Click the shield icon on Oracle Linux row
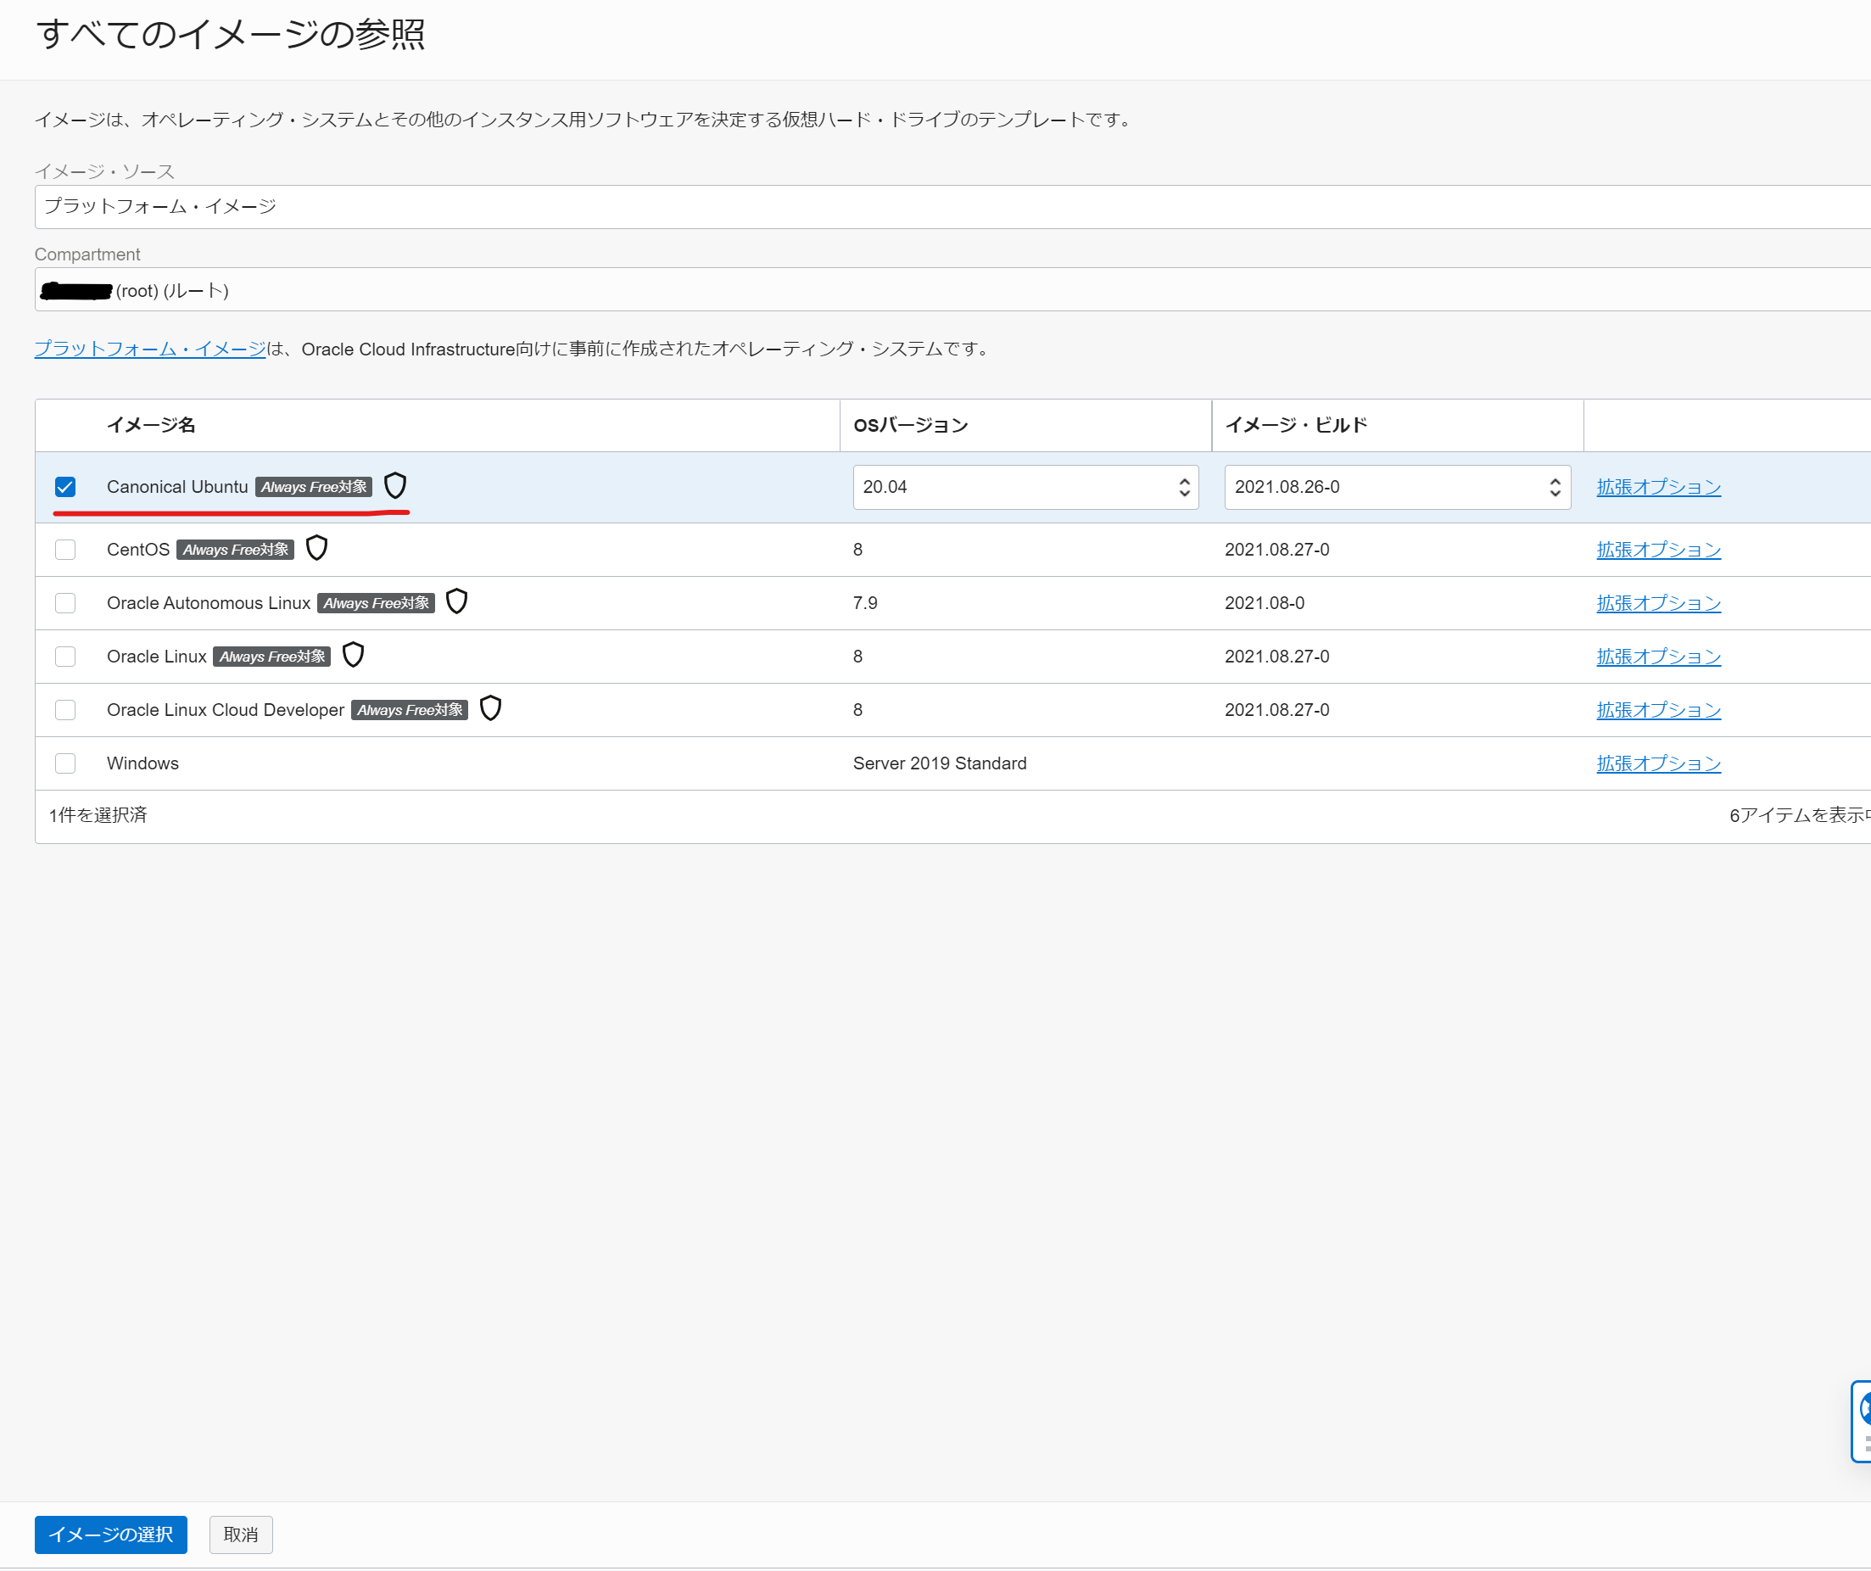This screenshot has width=1871, height=1571. [x=353, y=655]
